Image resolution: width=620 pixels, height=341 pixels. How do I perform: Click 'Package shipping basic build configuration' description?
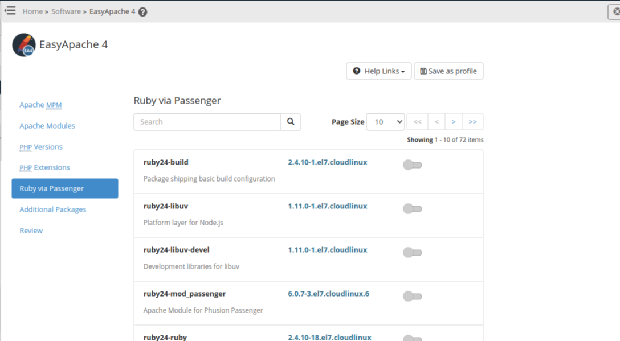coord(209,179)
